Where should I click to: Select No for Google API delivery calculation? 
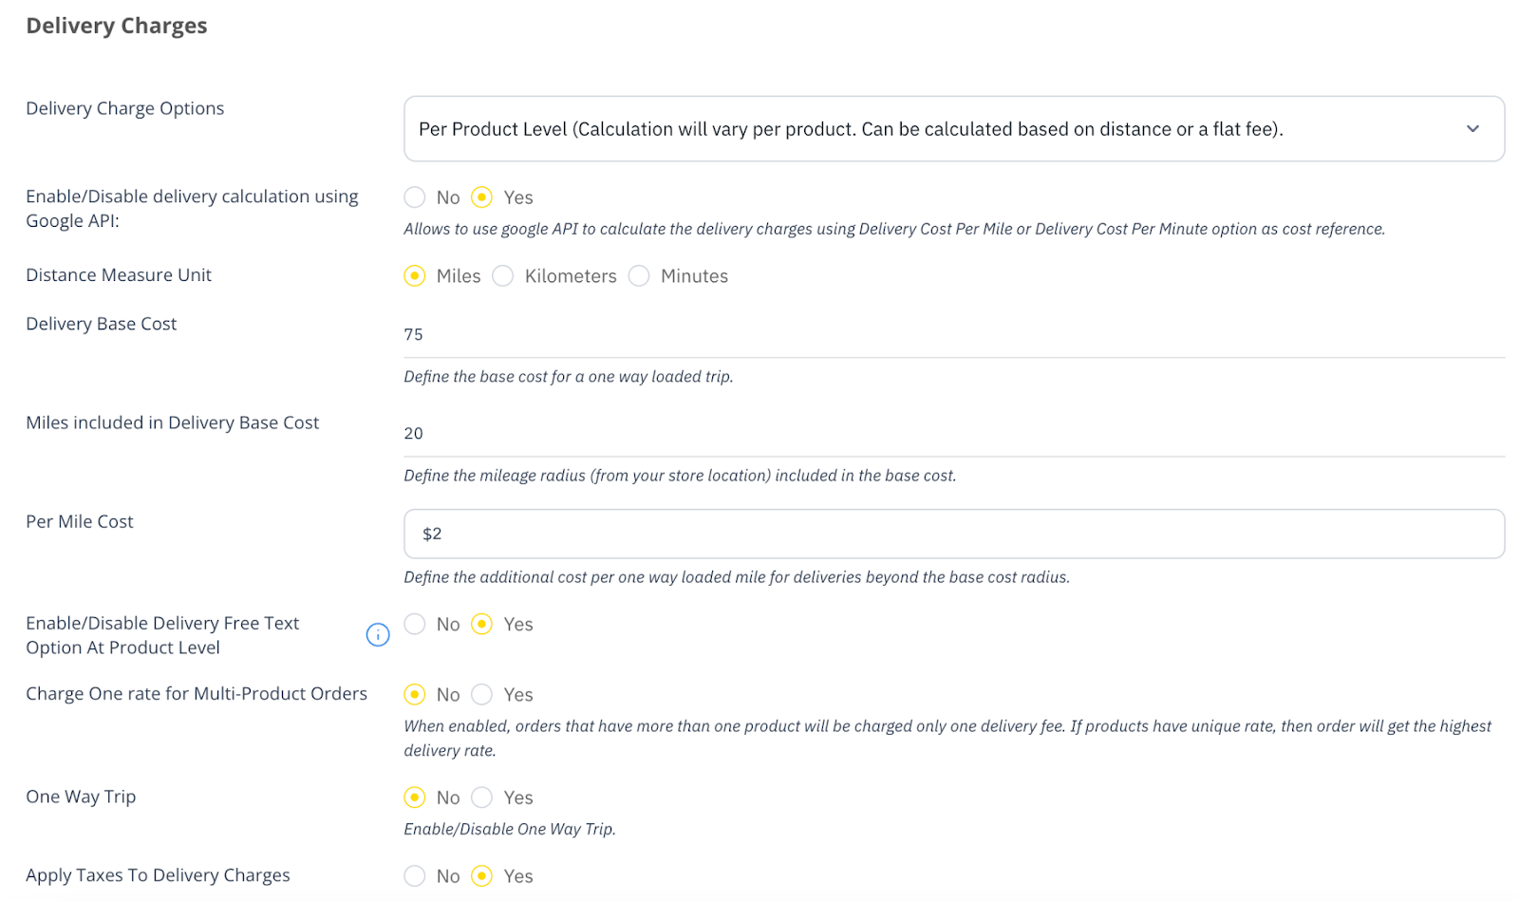coord(415,197)
